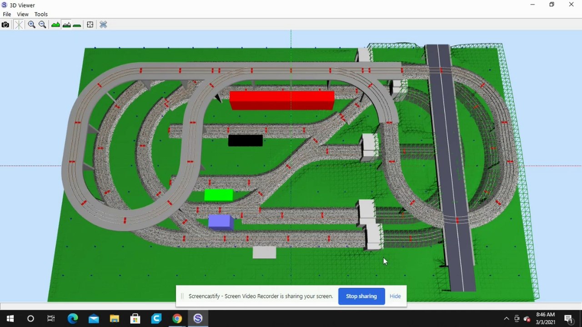The image size is (582, 327).
Task: Click the Stop sharing button
Action: (361, 296)
